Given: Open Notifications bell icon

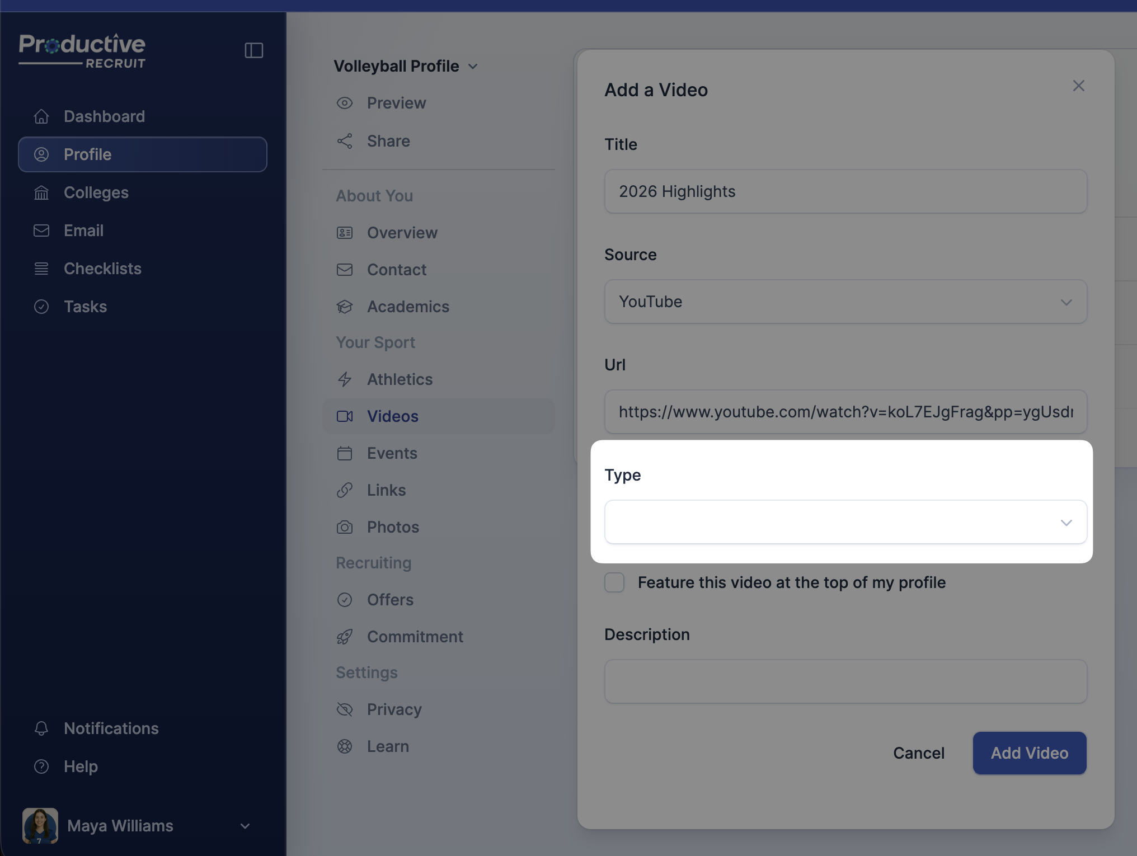Looking at the screenshot, I should (41, 728).
